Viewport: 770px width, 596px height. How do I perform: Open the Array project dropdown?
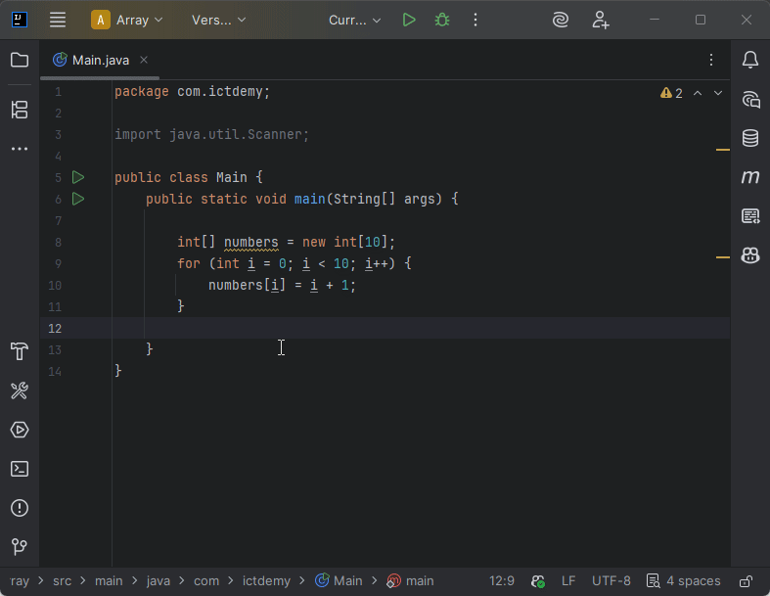click(127, 20)
